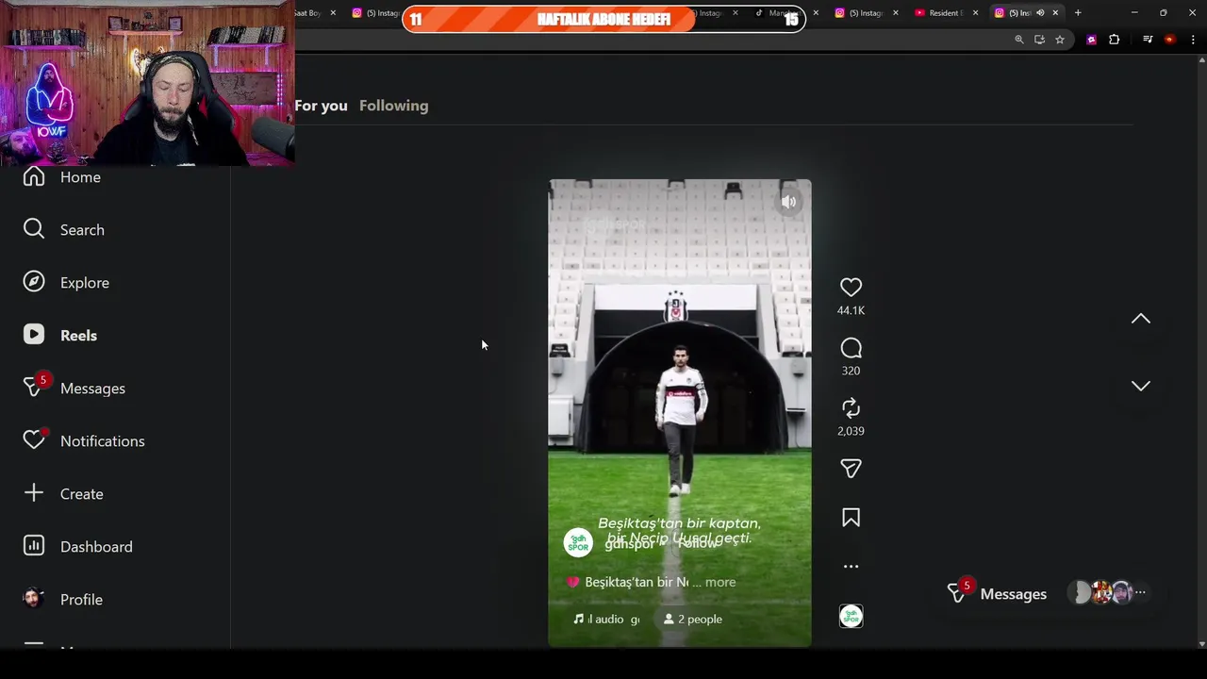Like the reel with heart icon
The width and height of the screenshot is (1207, 679).
[851, 288]
